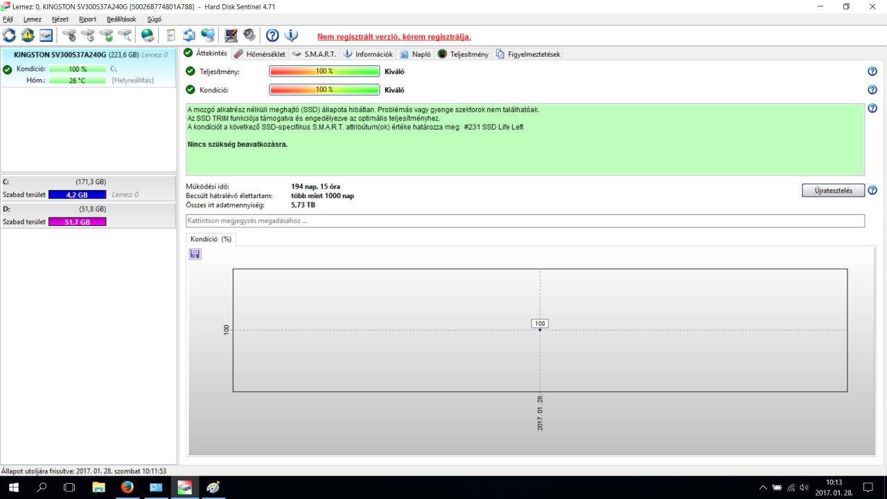887x499 pixels.
Task: Click the refresh disk status toolbar icon
Action: point(9,35)
